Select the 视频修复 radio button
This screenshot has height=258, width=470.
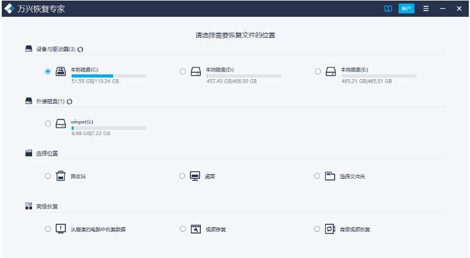(x=183, y=229)
